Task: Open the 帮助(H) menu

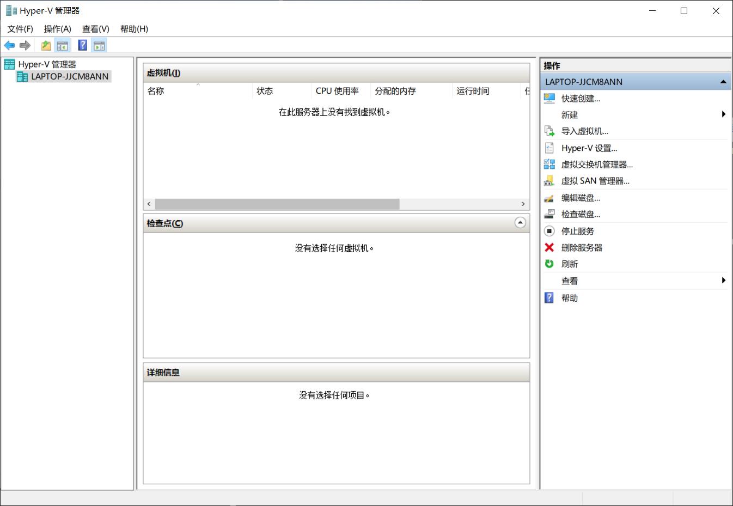Action: (134, 29)
